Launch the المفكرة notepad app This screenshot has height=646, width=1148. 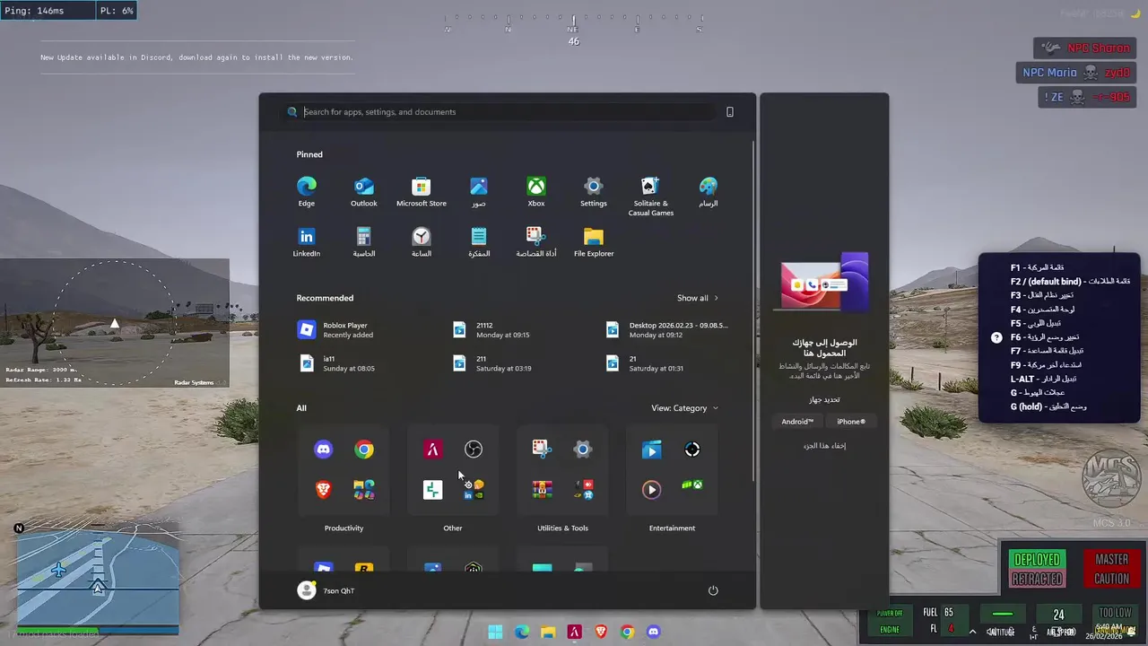[x=478, y=242]
